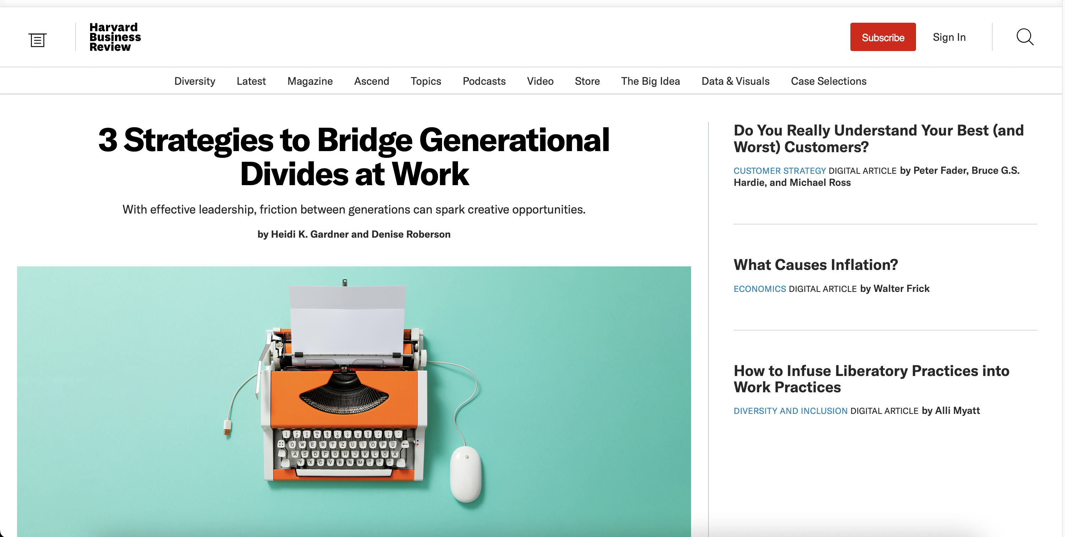Click the search magnifier icon
This screenshot has width=1065, height=537.
pos(1025,37)
